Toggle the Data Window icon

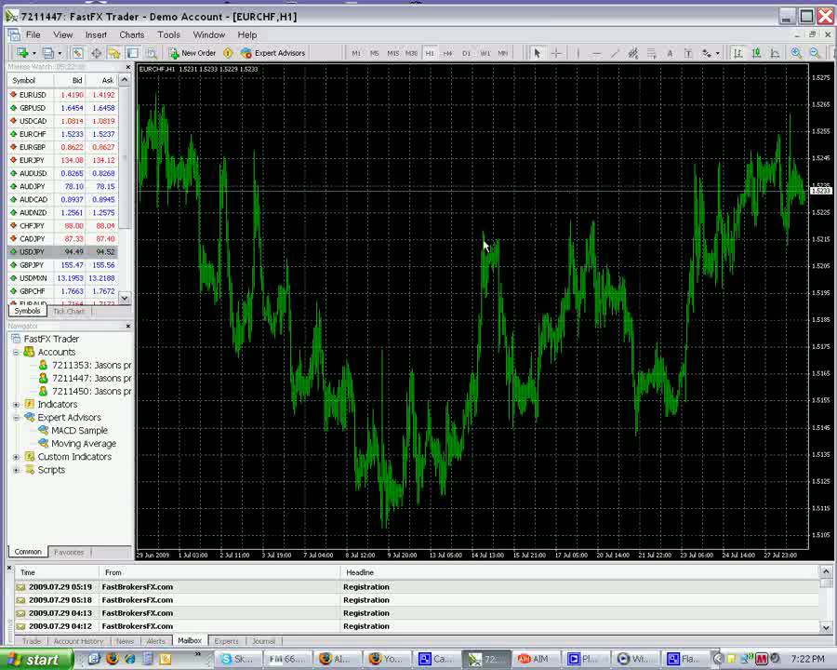click(96, 53)
